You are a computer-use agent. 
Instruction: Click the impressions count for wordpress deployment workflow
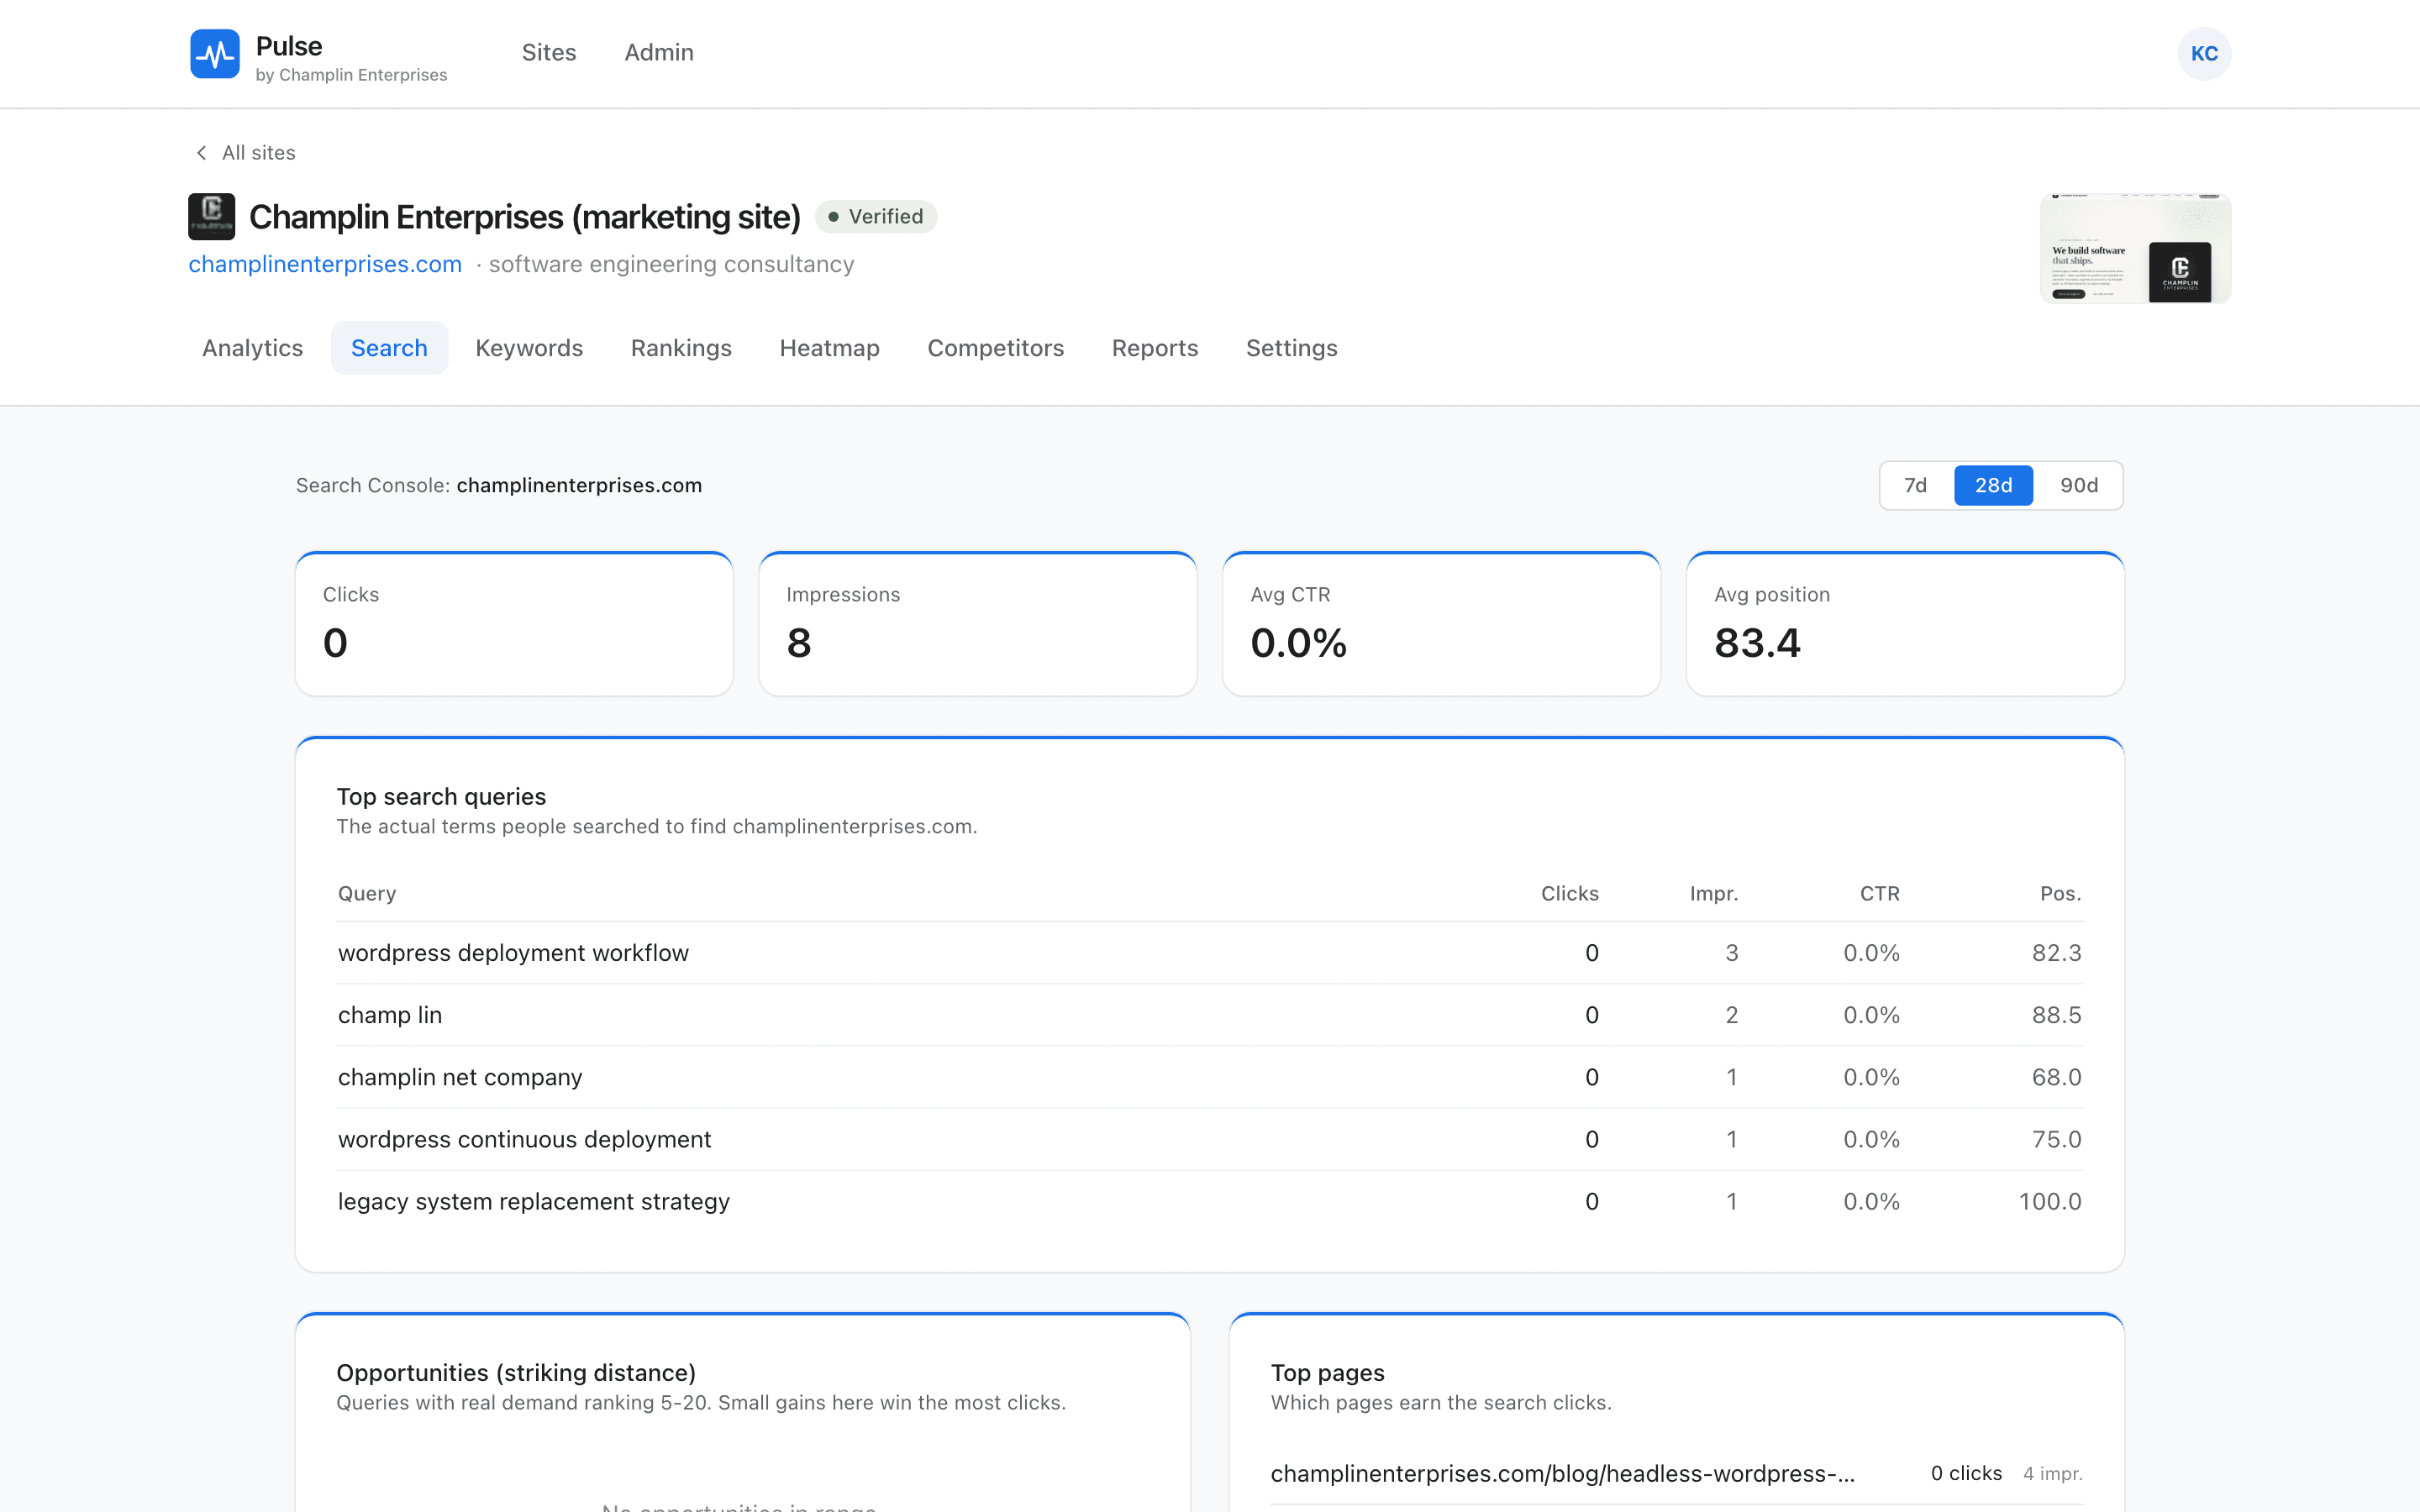pos(1731,953)
